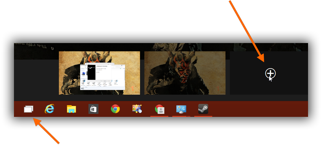Image resolution: width=322 pixels, height=145 pixels.
Task: Select the first desktop thumbnail with open windows
Action: (99, 73)
